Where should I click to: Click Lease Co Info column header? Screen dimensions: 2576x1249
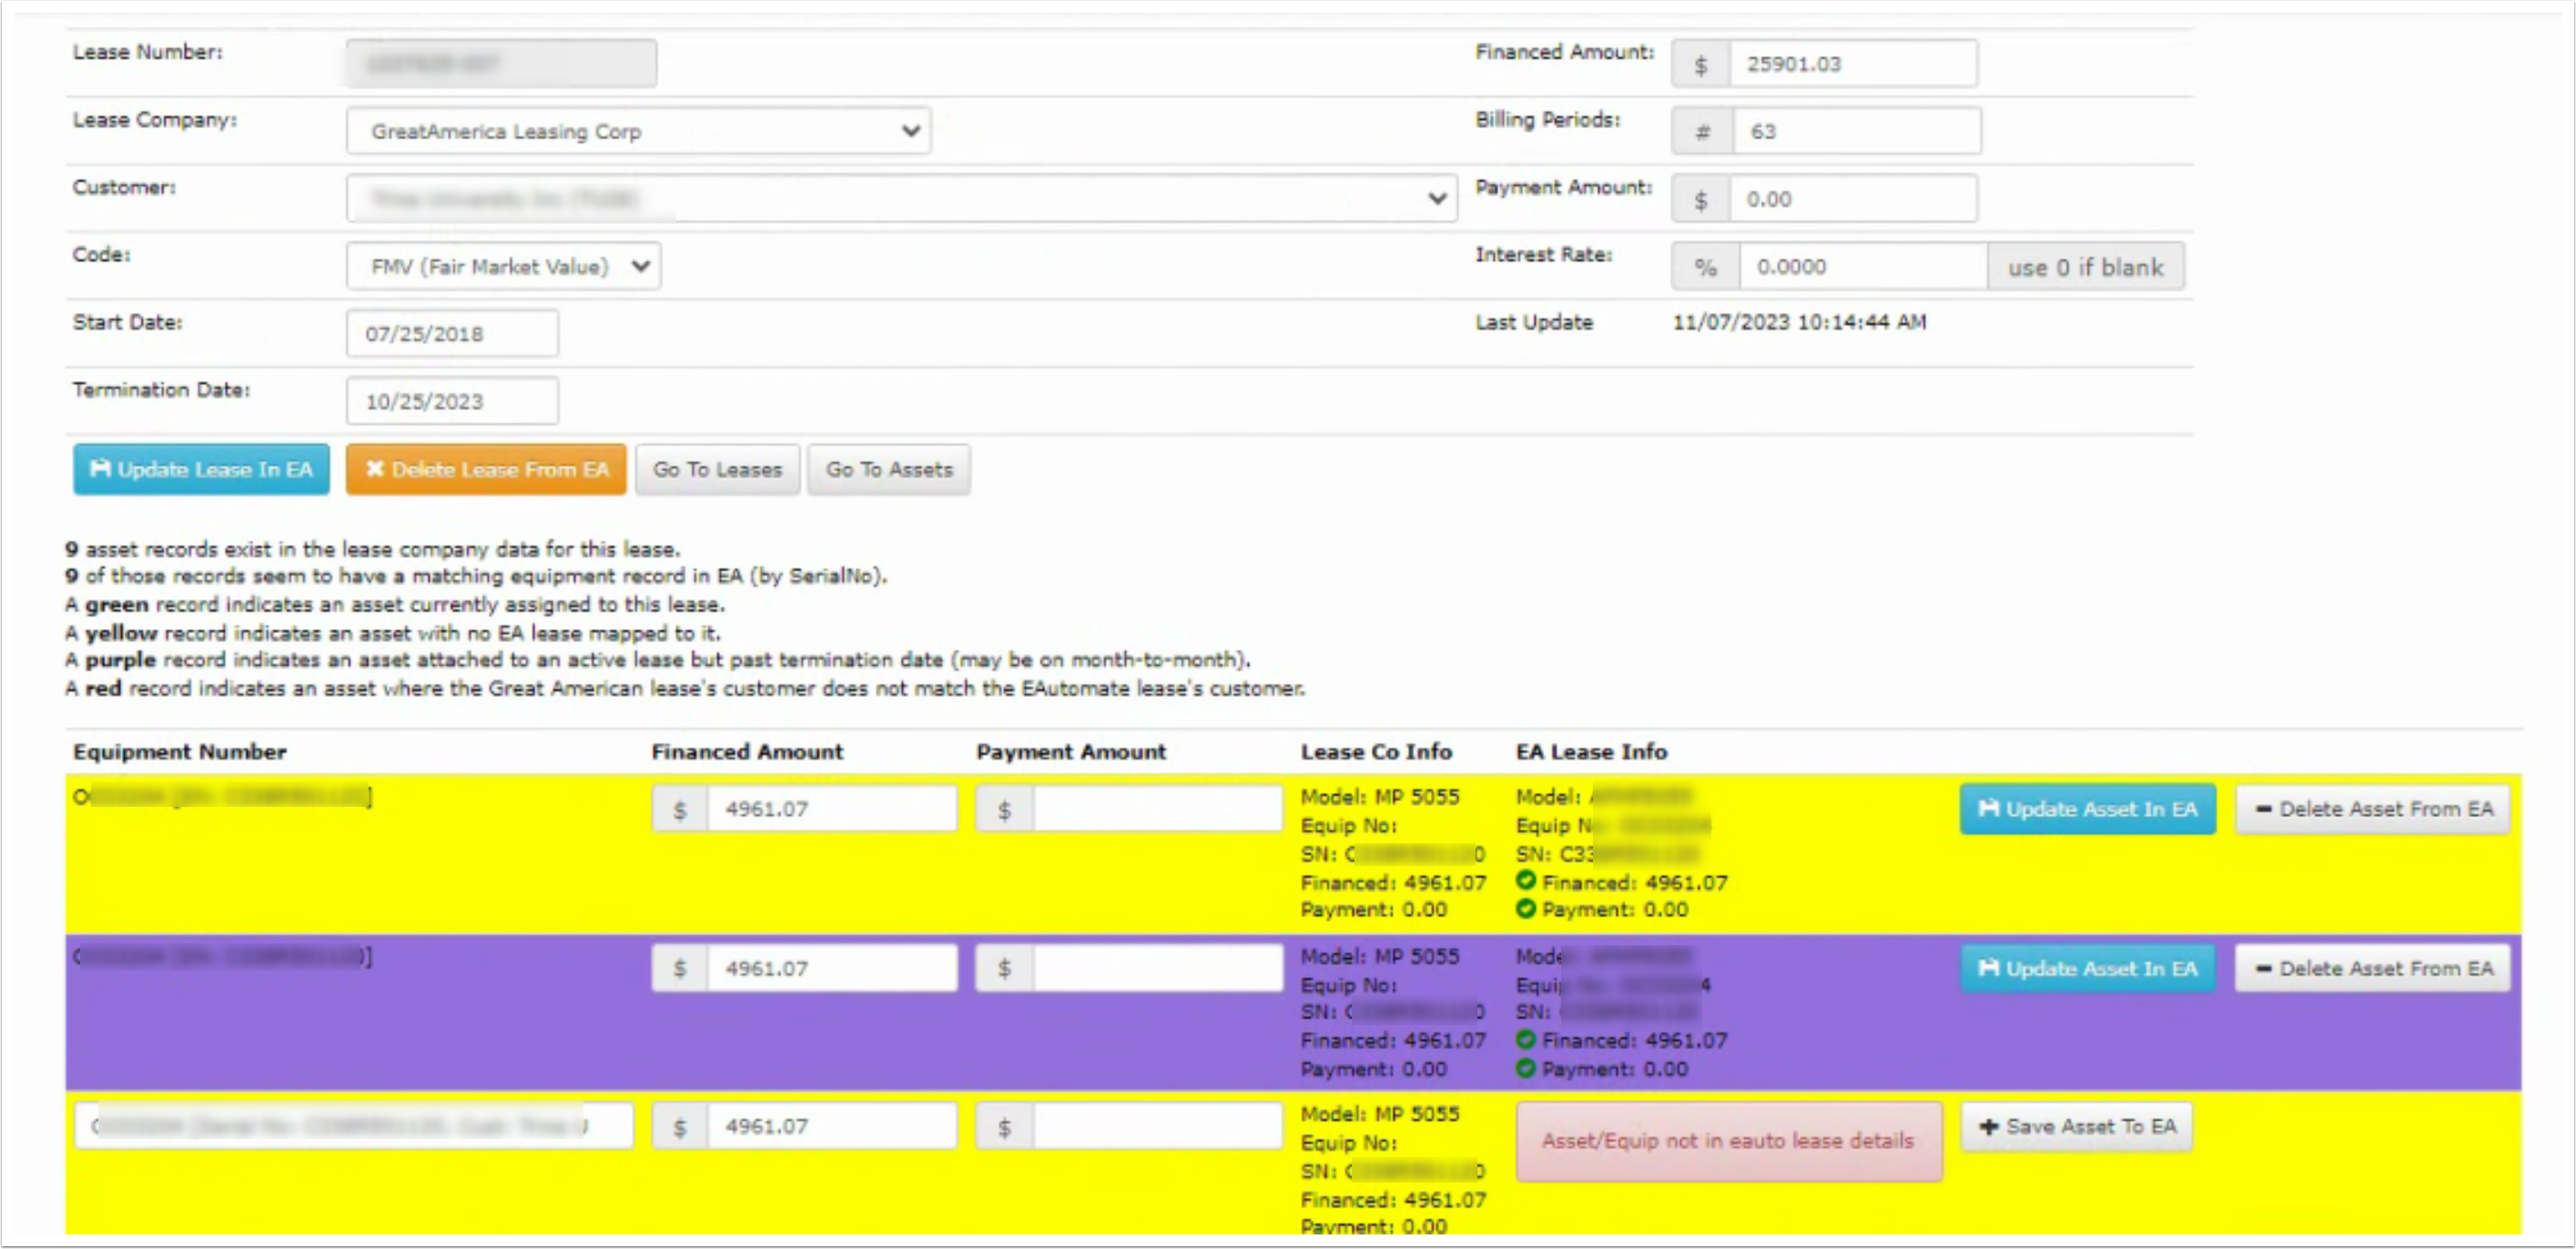point(1376,751)
